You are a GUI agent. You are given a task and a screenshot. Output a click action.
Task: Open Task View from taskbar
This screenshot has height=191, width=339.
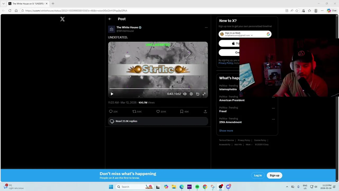(158, 187)
